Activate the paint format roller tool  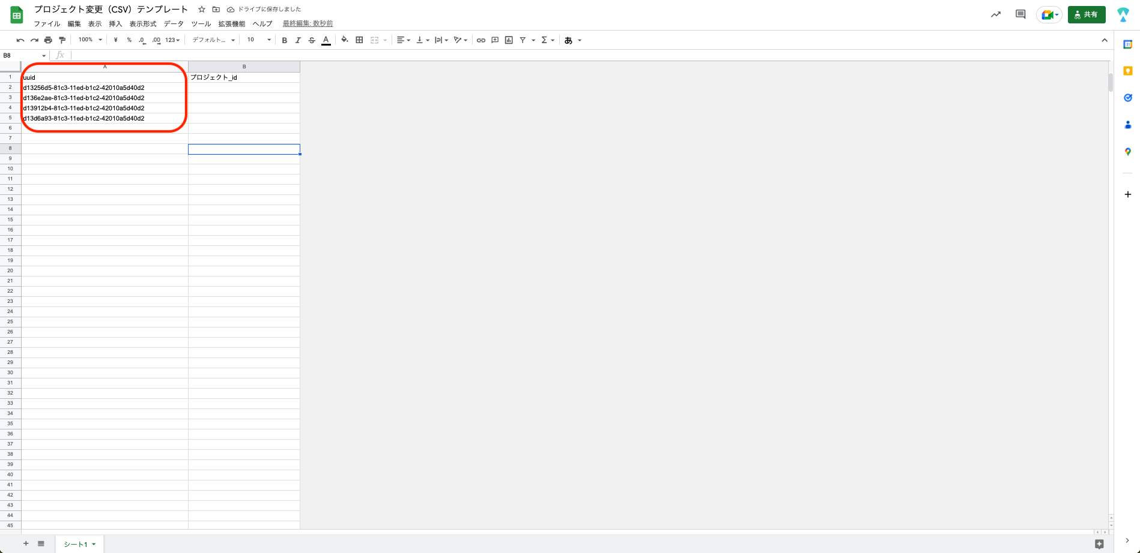click(x=62, y=40)
